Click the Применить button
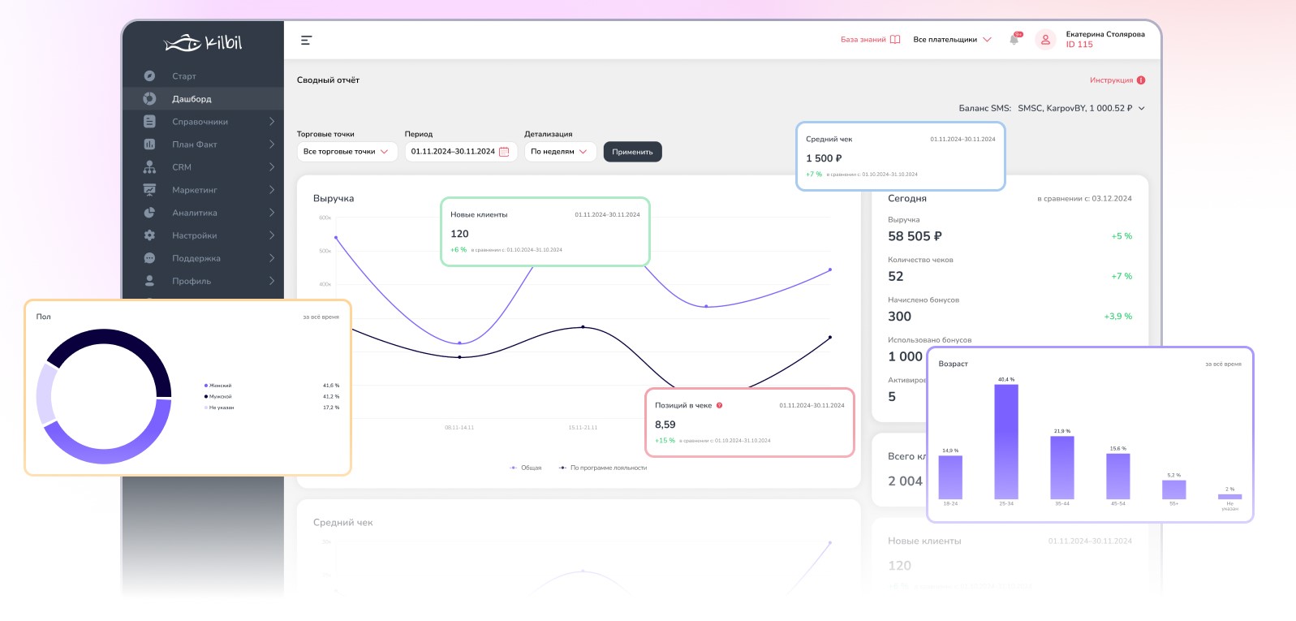This screenshot has height=621, width=1296. click(x=632, y=152)
